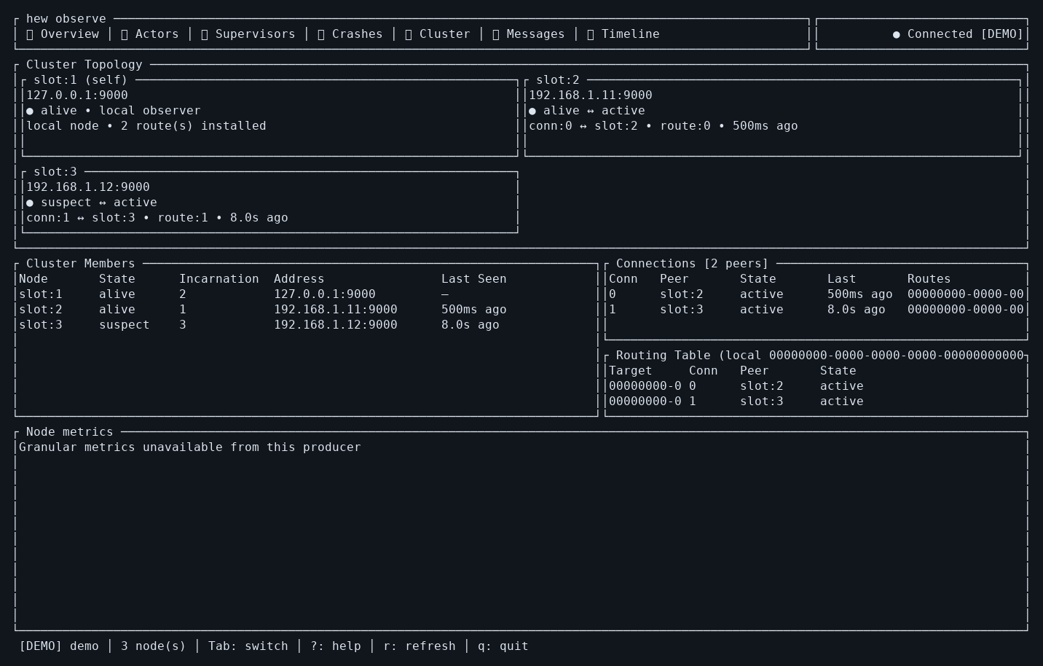1043x666 pixels.
Task: Click the Routes column header in Connections
Action: coord(929,279)
